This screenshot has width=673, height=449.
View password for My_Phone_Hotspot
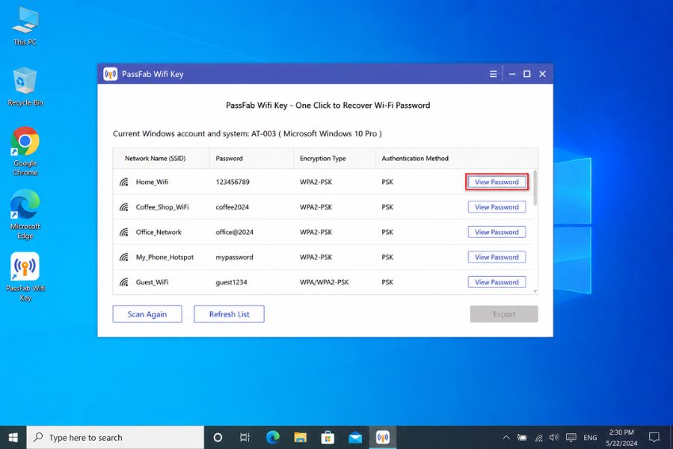497,257
